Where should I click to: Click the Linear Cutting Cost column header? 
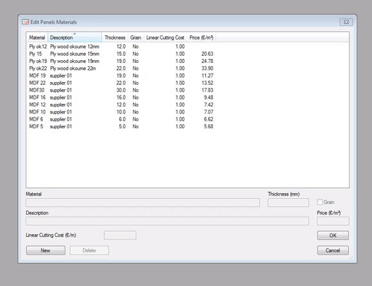(x=165, y=37)
